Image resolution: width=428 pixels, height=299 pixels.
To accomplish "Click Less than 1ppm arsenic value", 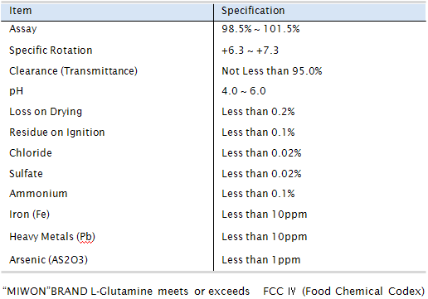I will pos(261,260).
